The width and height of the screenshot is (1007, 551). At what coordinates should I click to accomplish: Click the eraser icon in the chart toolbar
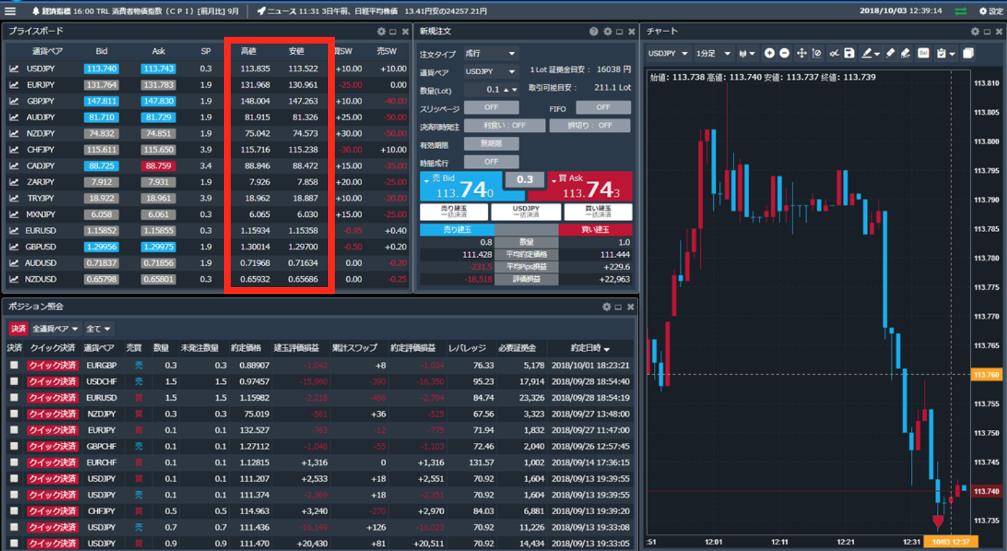889,53
